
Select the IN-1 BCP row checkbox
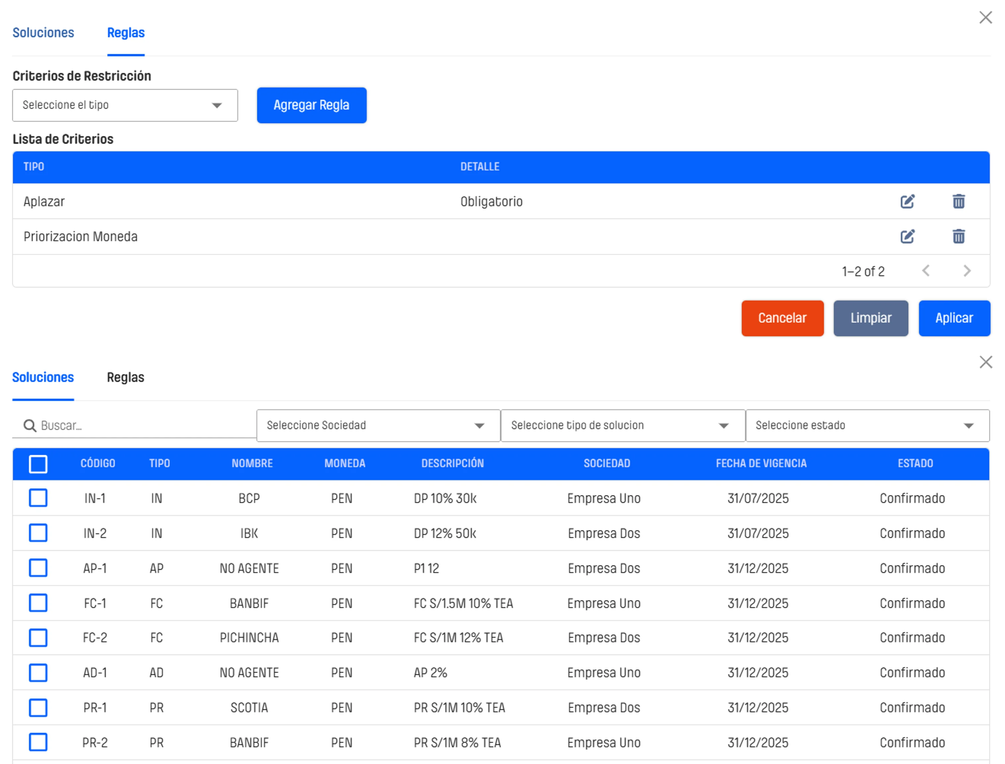[38, 498]
